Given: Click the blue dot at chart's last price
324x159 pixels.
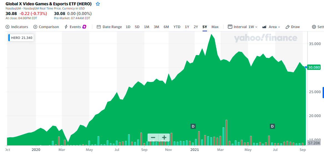Looking at the screenshot, I should pyautogui.click(x=306, y=67).
